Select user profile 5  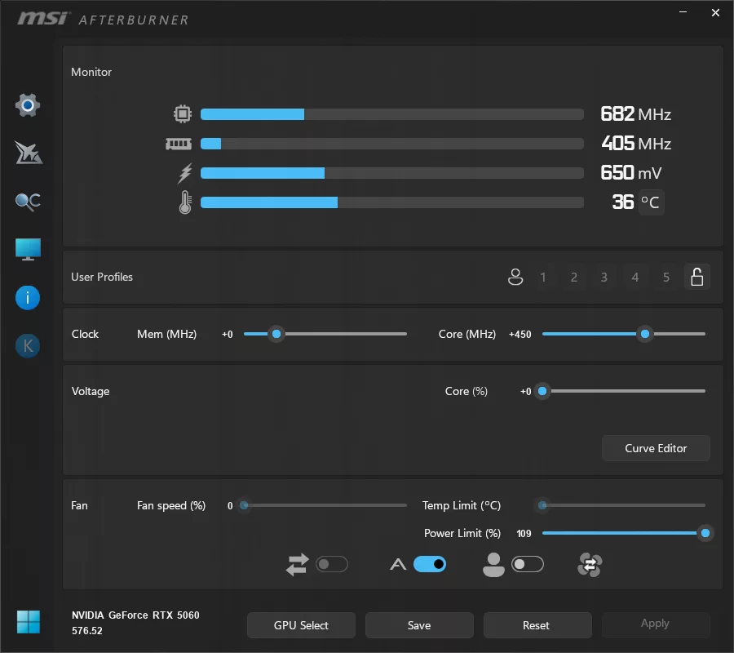pos(666,278)
